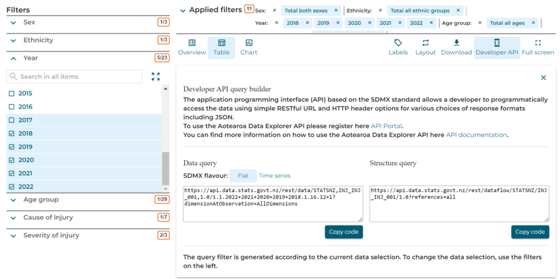
Task: Click the year list scroll up arrow
Action: pyautogui.click(x=166, y=88)
